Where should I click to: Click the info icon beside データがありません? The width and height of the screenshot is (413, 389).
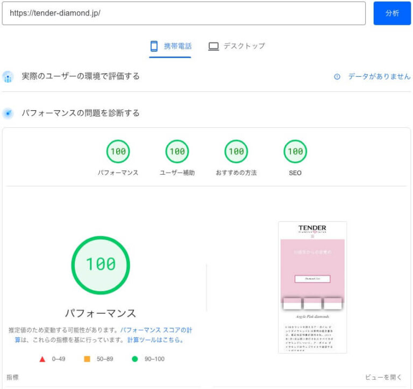coord(337,77)
